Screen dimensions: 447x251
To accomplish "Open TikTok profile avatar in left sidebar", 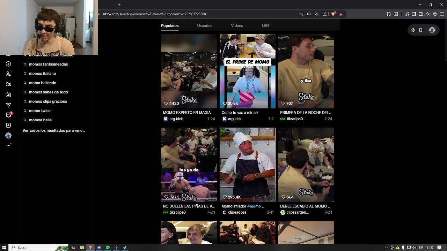I will tap(8, 136).
